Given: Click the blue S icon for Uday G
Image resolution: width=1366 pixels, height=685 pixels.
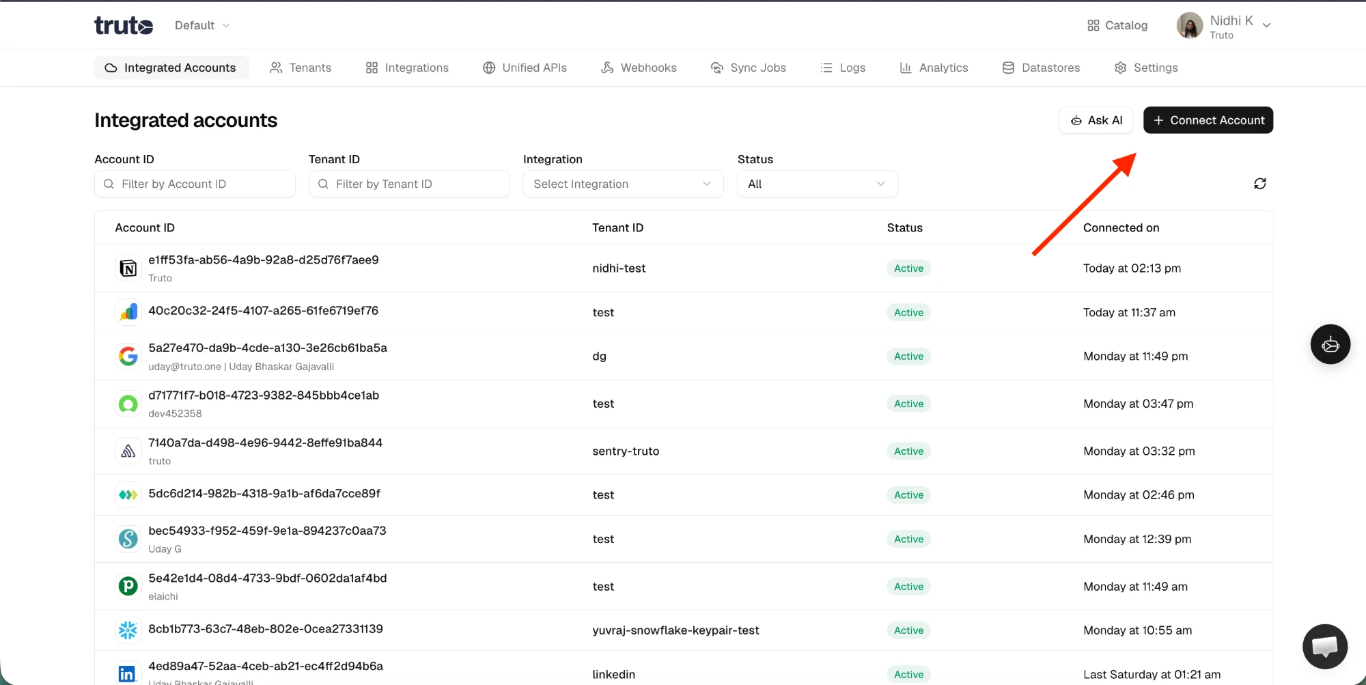Looking at the screenshot, I should 128,539.
